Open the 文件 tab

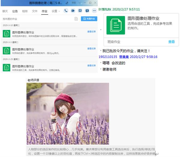point(34,11)
